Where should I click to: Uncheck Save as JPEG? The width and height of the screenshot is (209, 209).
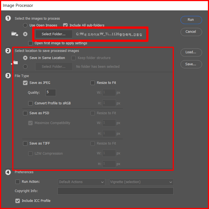click(x=25, y=83)
